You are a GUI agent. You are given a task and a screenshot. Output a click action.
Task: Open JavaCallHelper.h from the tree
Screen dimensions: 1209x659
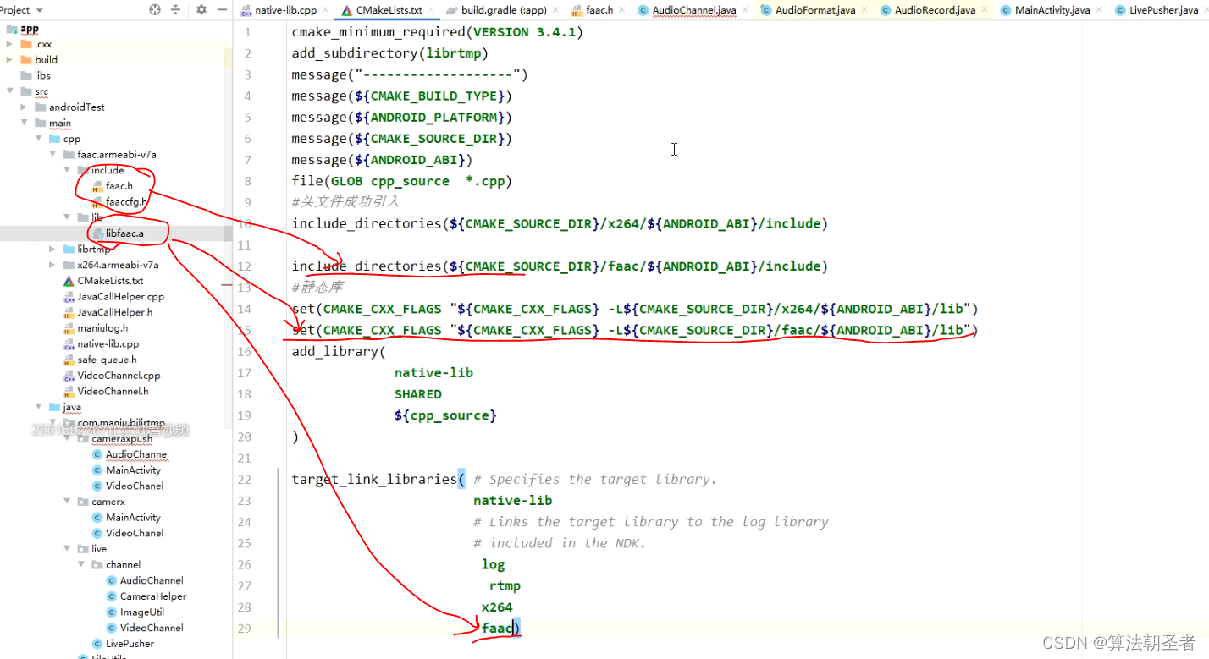tap(114, 312)
